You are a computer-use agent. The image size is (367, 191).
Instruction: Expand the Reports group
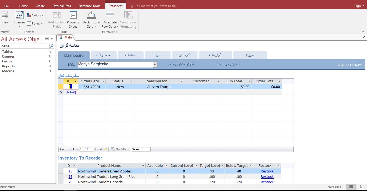50,66
